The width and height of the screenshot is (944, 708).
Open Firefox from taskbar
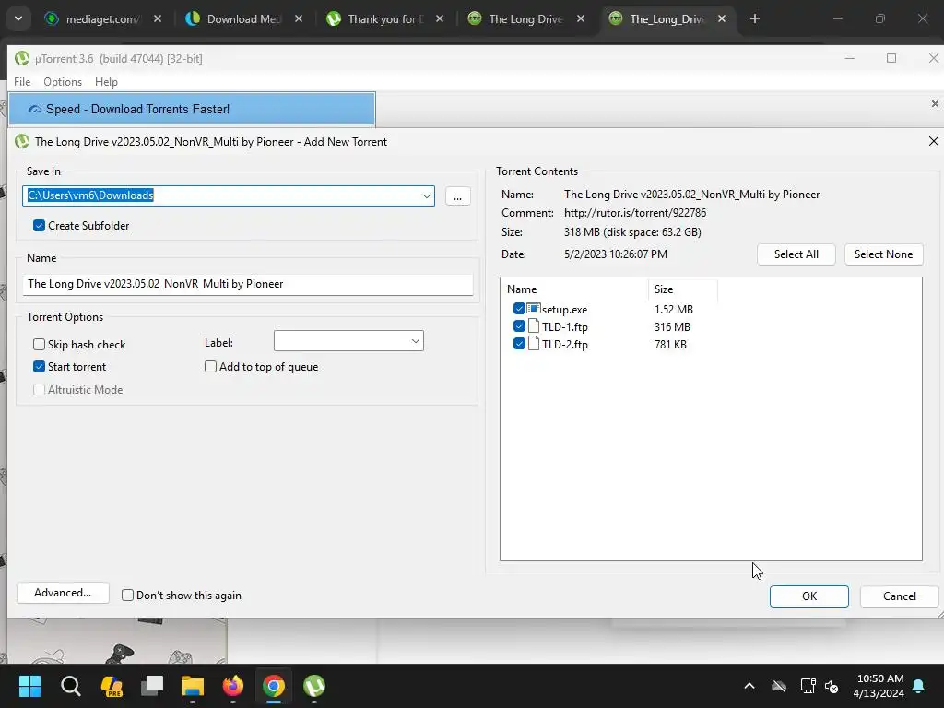(233, 686)
